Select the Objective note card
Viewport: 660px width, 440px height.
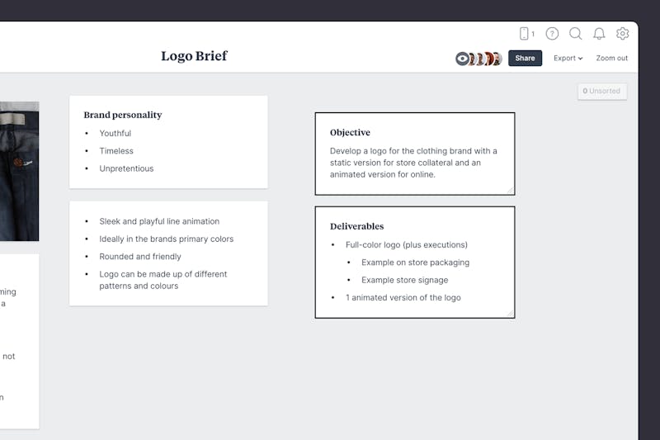coord(414,154)
